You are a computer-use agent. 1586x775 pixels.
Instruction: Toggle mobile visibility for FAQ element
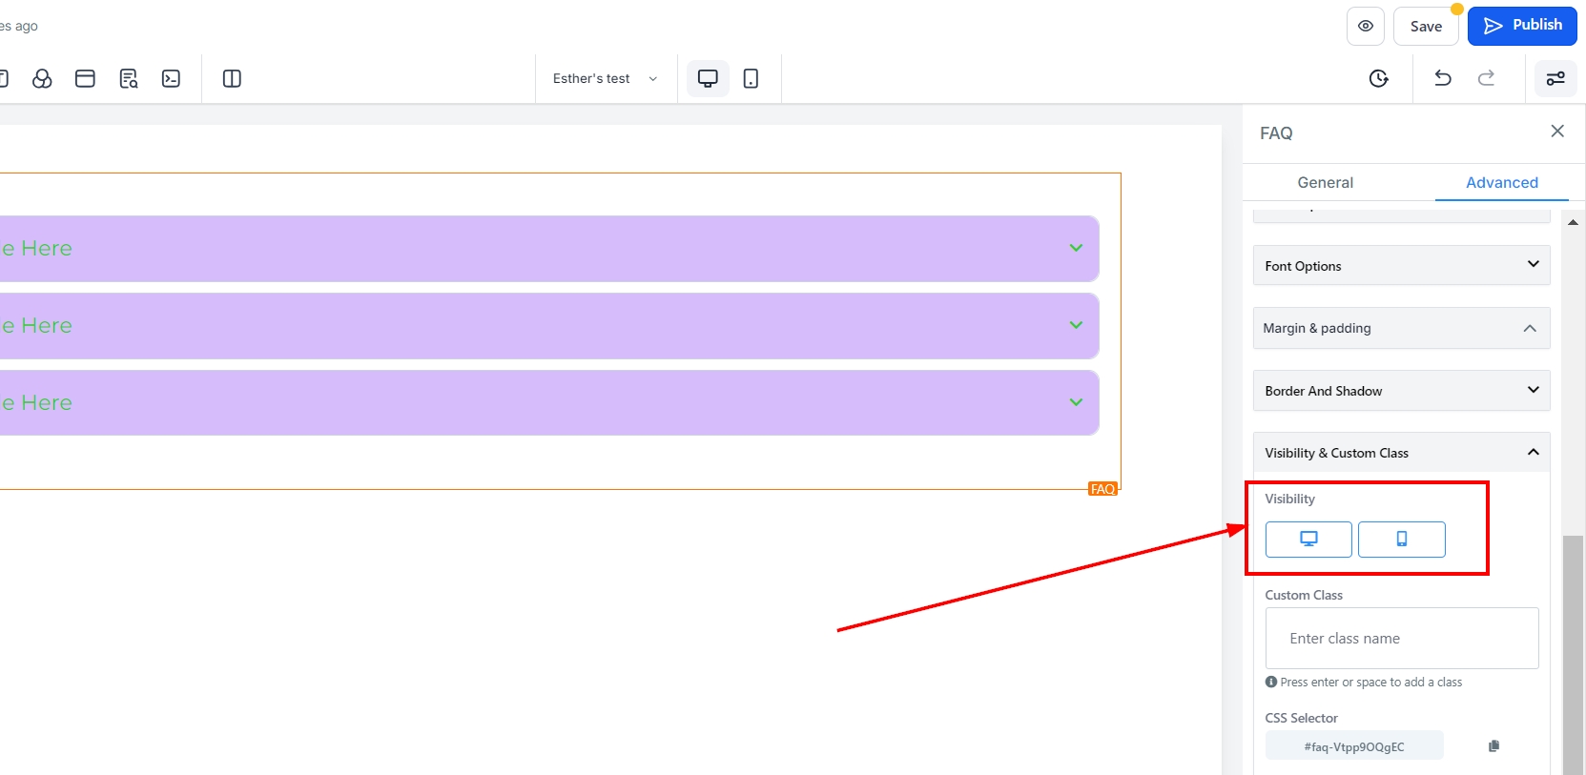pyautogui.click(x=1401, y=539)
